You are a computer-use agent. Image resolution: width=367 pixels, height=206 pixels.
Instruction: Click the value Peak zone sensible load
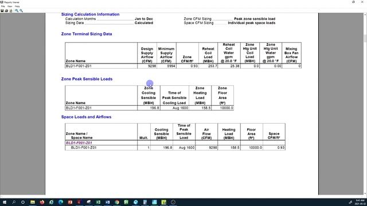[x=255, y=19]
